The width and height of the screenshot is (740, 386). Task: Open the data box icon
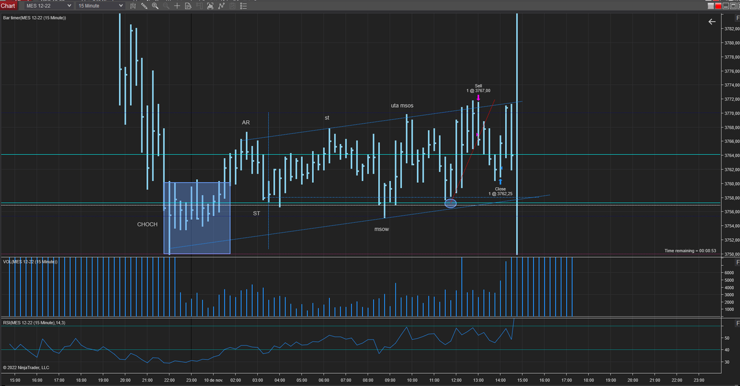point(188,6)
